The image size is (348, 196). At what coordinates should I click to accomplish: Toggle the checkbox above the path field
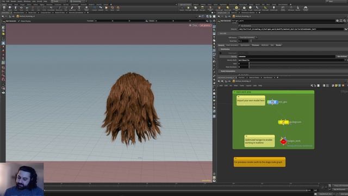(239, 26)
